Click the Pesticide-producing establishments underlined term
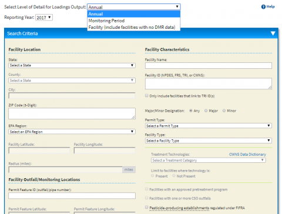Image resolution: width=282 pixels, height=214 pixels. click(179, 208)
